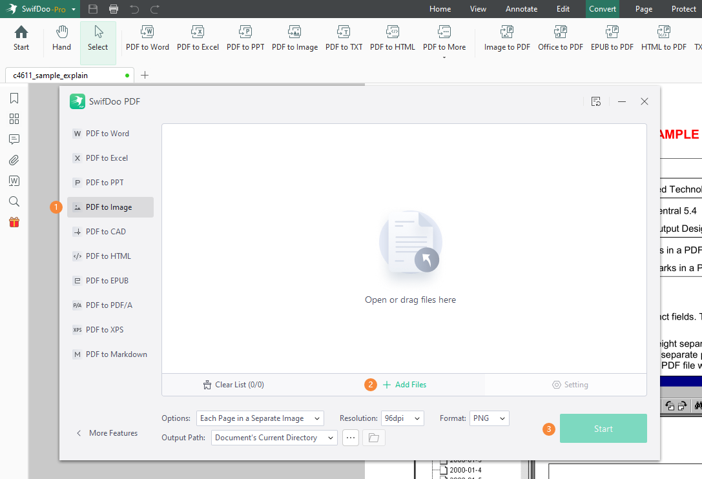
Task: Minimize the SwifDoo PDF converter dialog
Action: click(622, 101)
